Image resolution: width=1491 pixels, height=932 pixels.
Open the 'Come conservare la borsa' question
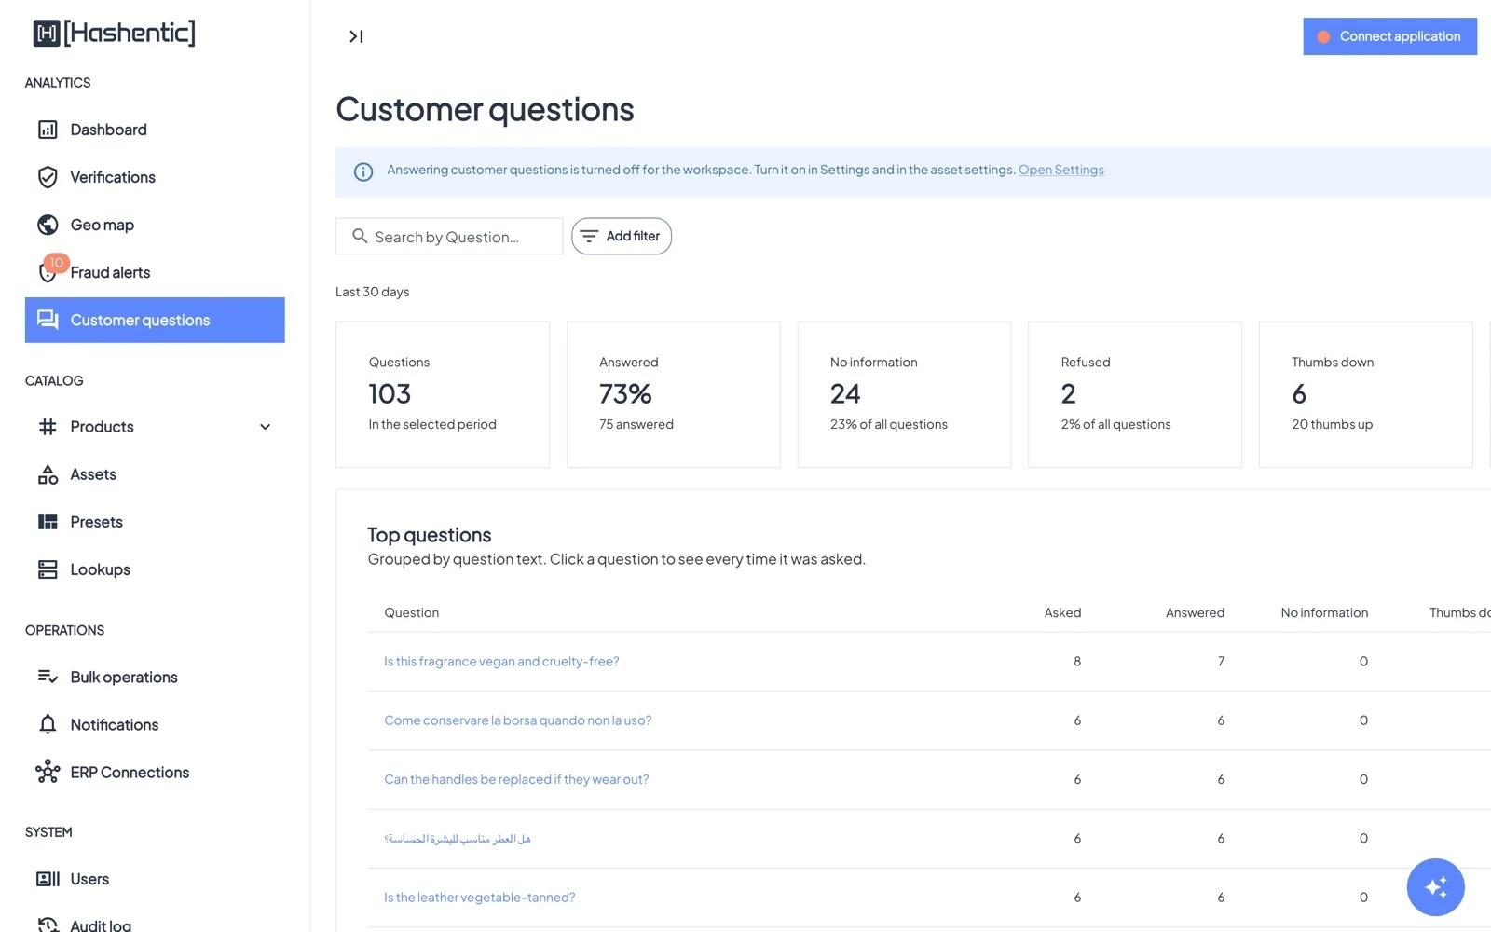[x=517, y=720]
